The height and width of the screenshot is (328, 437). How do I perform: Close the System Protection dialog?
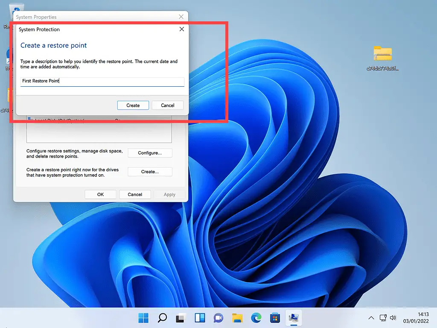pyautogui.click(x=182, y=29)
